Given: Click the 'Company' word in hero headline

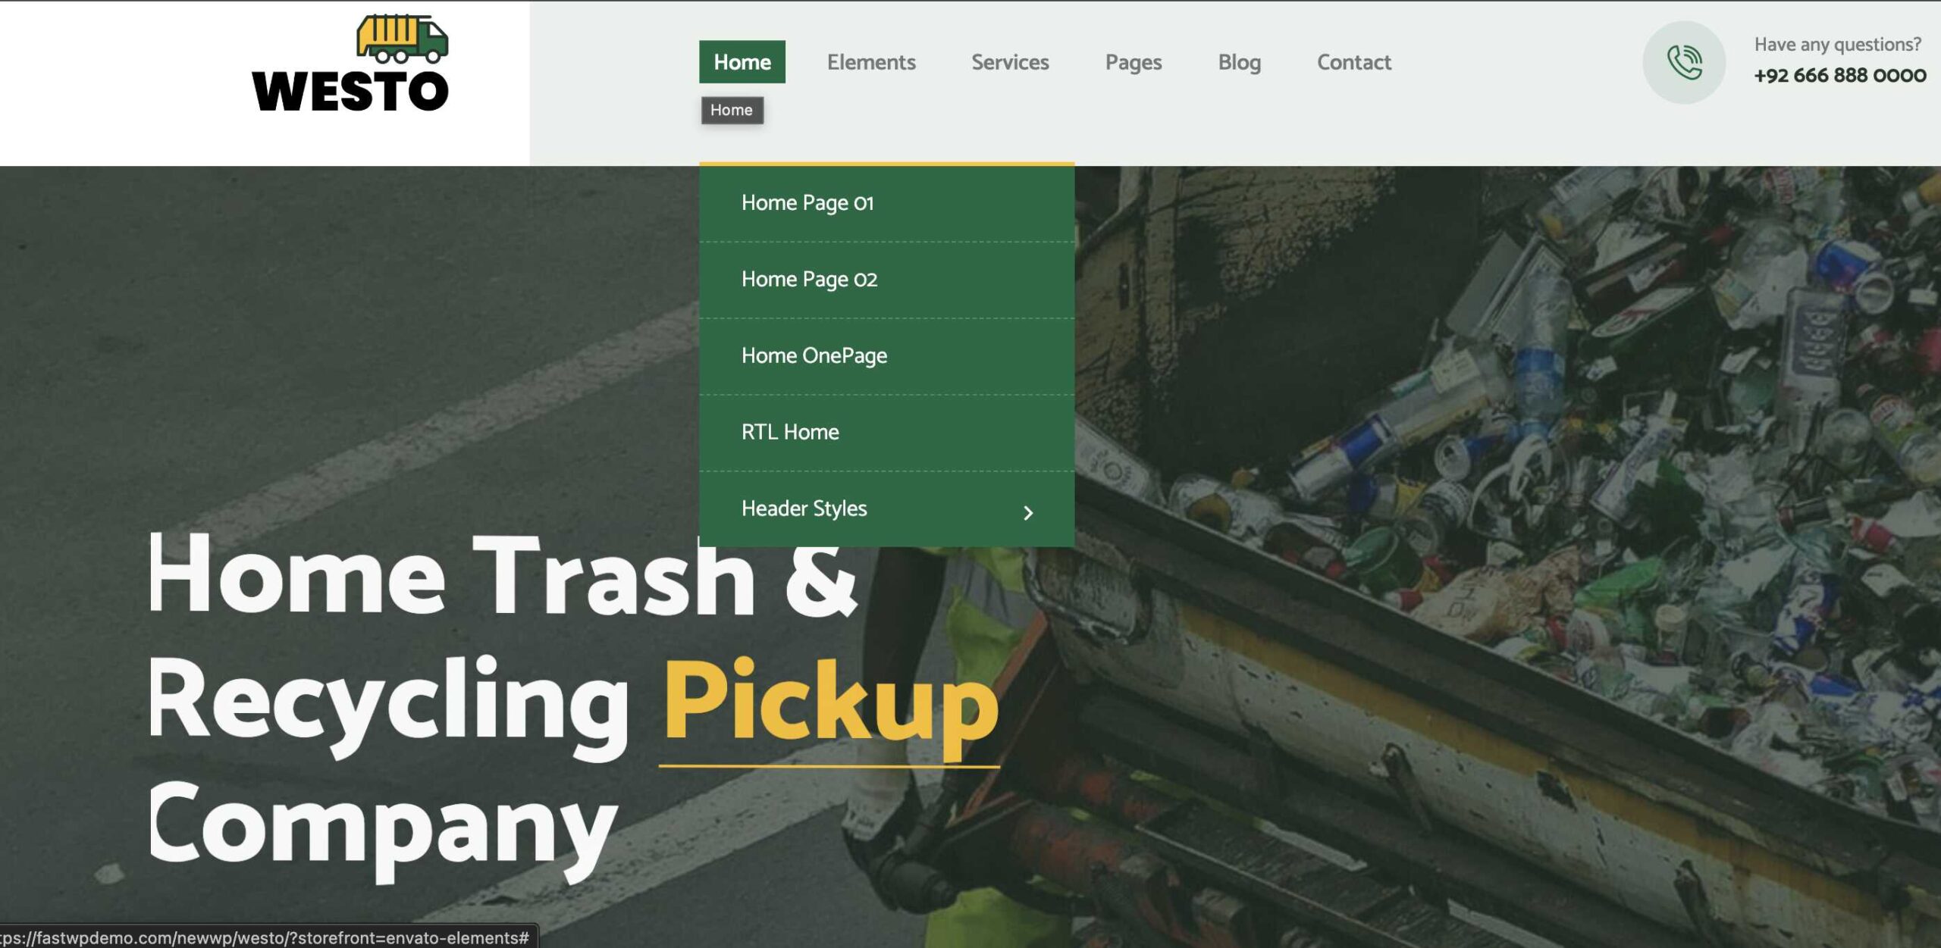Looking at the screenshot, I should [x=383, y=827].
